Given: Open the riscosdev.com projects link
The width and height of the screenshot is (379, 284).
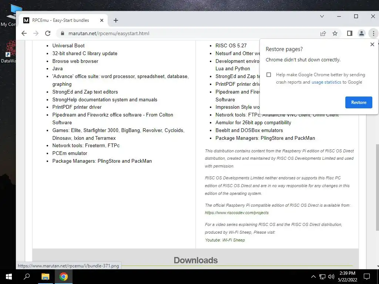Looking at the screenshot, I should [x=237, y=213].
